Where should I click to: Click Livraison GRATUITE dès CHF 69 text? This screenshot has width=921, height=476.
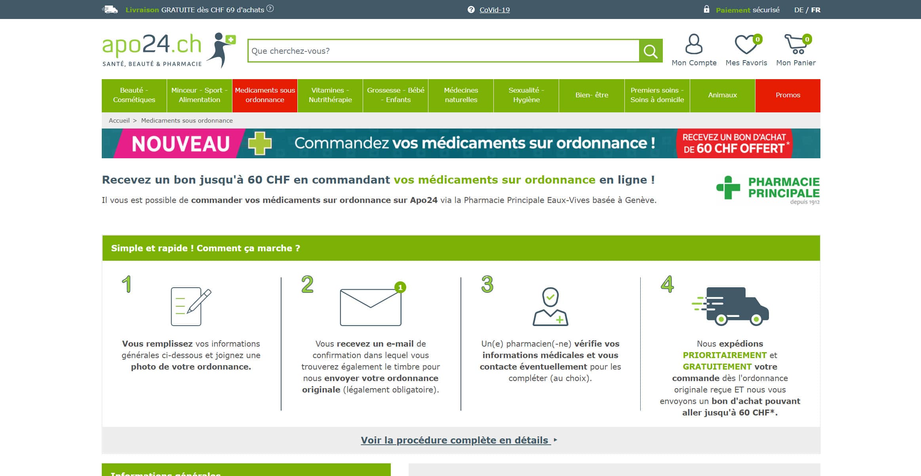(195, 10)
